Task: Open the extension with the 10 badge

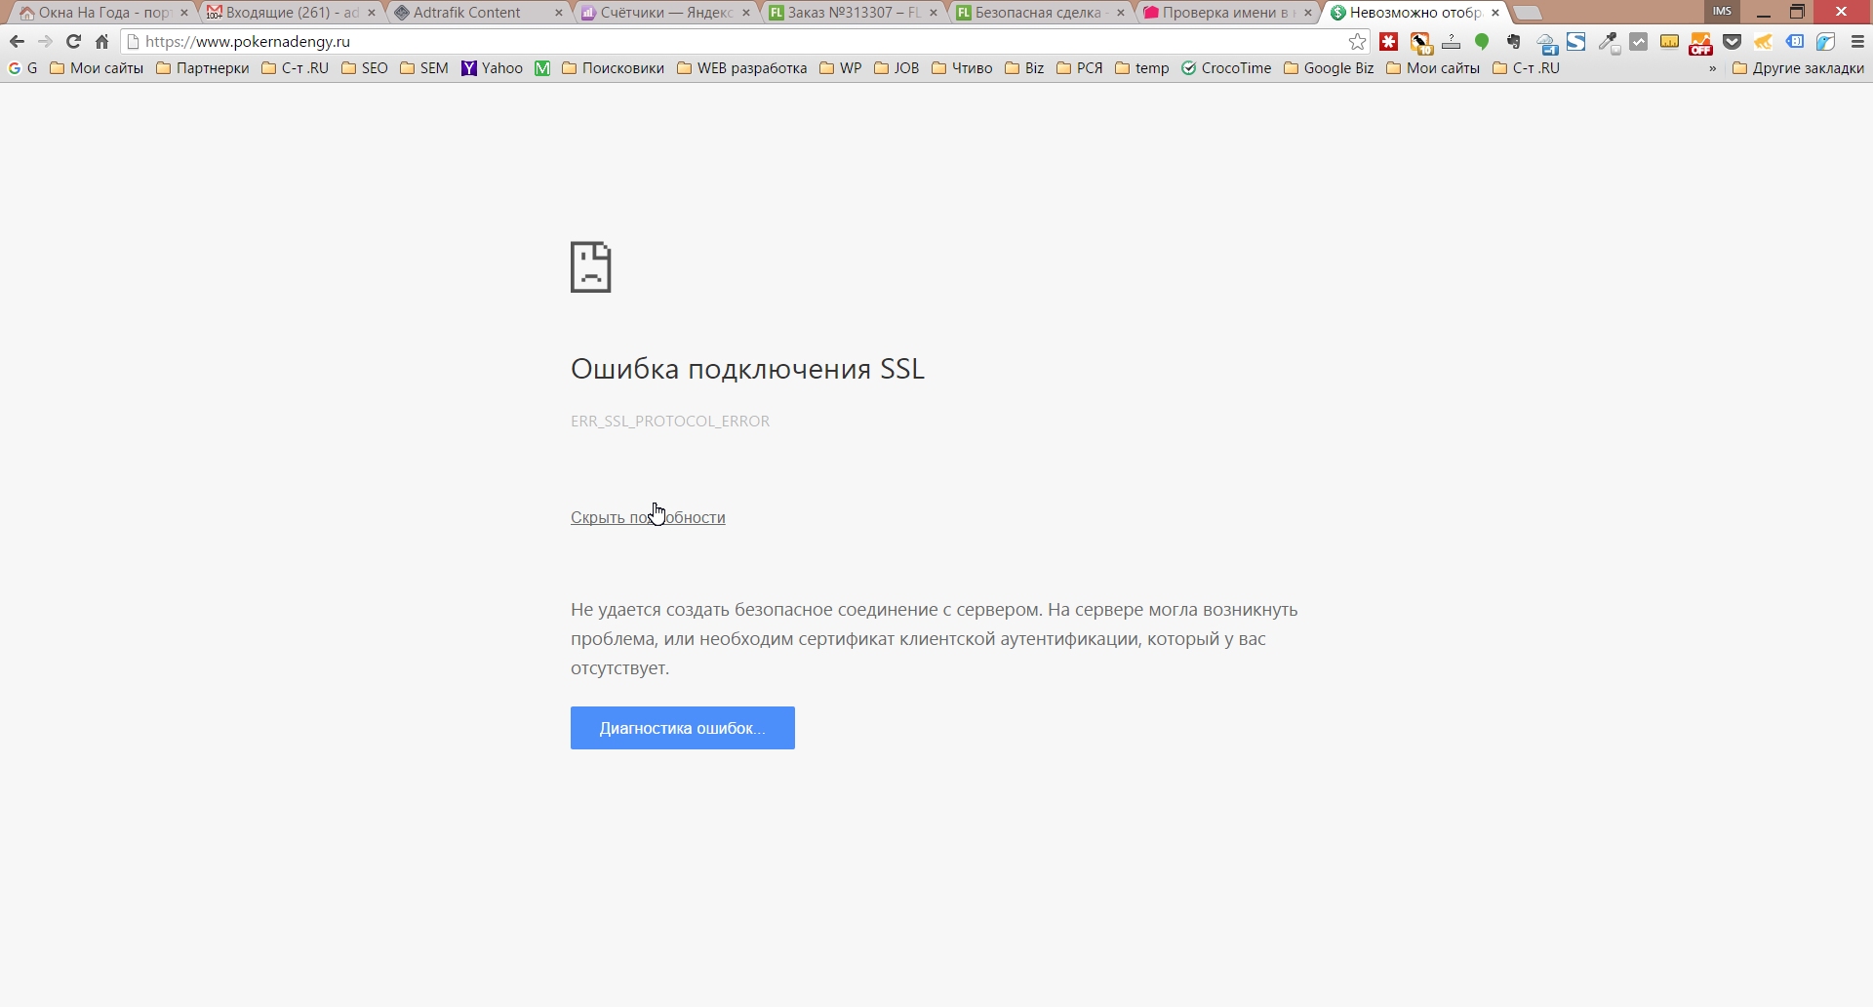Action: (1420, 42)
